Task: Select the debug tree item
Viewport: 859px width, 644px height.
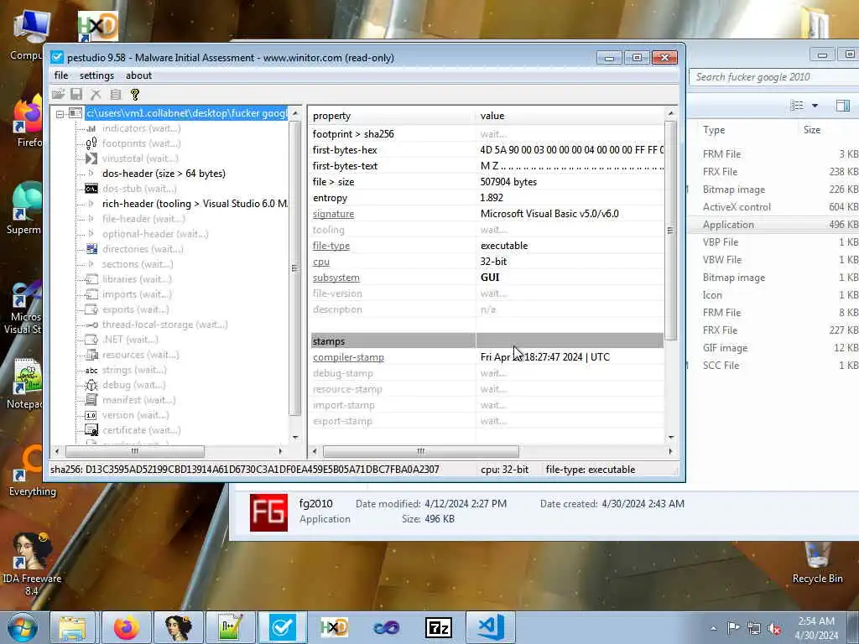Action: pyautogui.click(x=133, y=385)
